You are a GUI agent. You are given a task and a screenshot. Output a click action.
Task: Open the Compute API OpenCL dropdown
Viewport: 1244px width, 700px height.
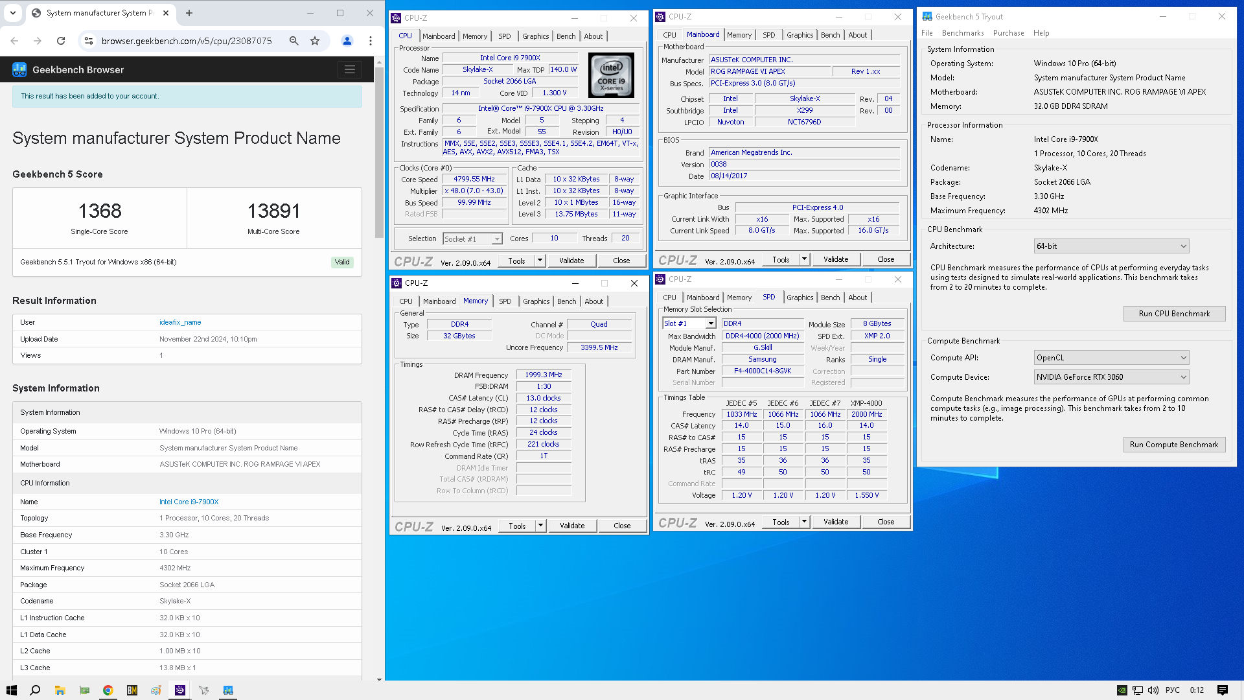[x=1112, y=358]
